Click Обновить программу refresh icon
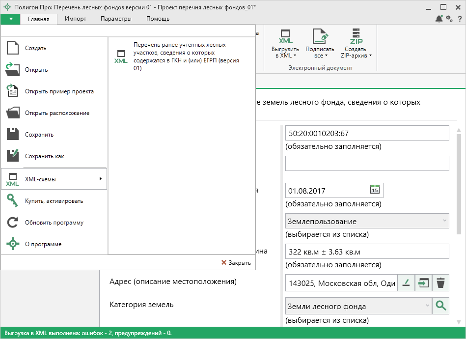 click(13, 223)
